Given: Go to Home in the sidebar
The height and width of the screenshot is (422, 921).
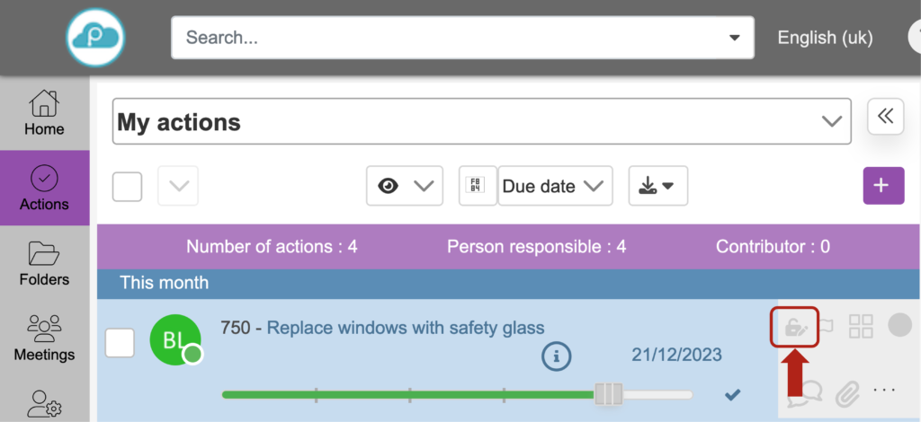Looking at the screenshot, I should pos(44,114).
